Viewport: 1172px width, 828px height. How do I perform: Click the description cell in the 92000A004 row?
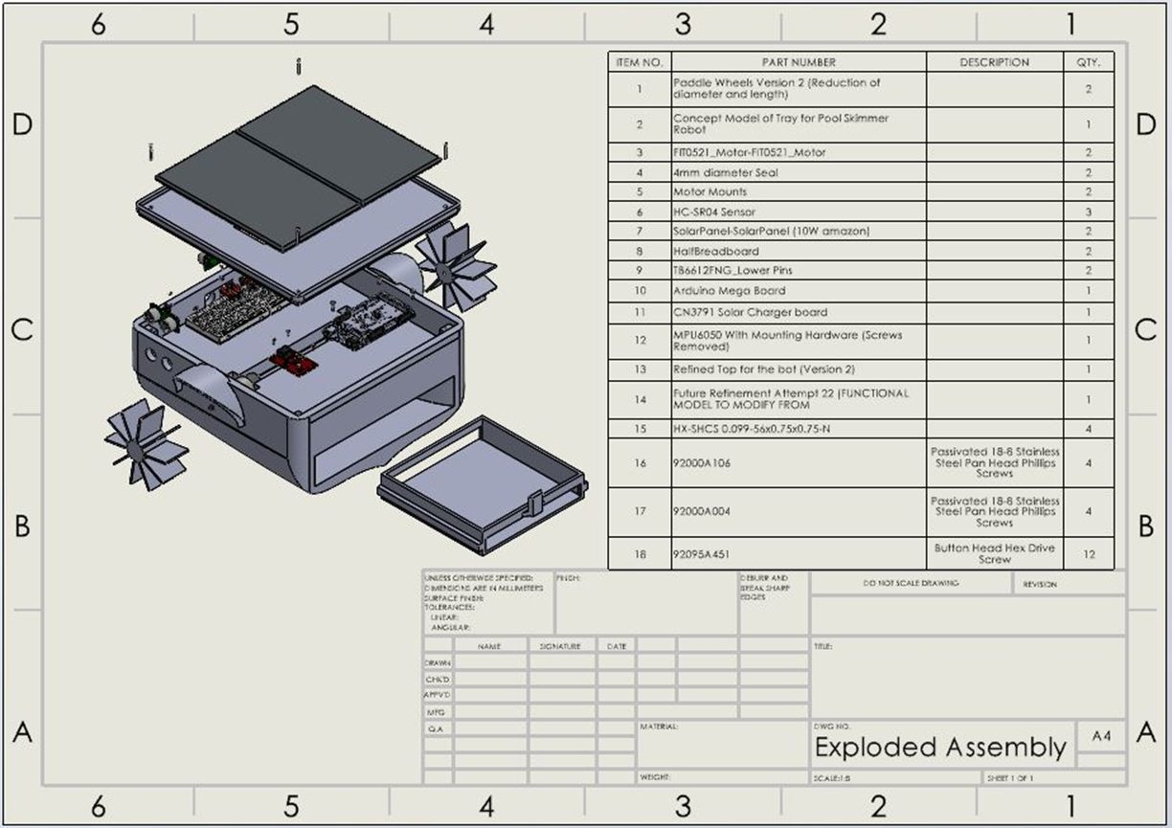pos(995,512)
